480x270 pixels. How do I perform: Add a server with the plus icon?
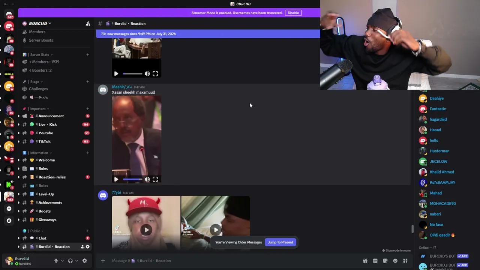tap(9, 208)
